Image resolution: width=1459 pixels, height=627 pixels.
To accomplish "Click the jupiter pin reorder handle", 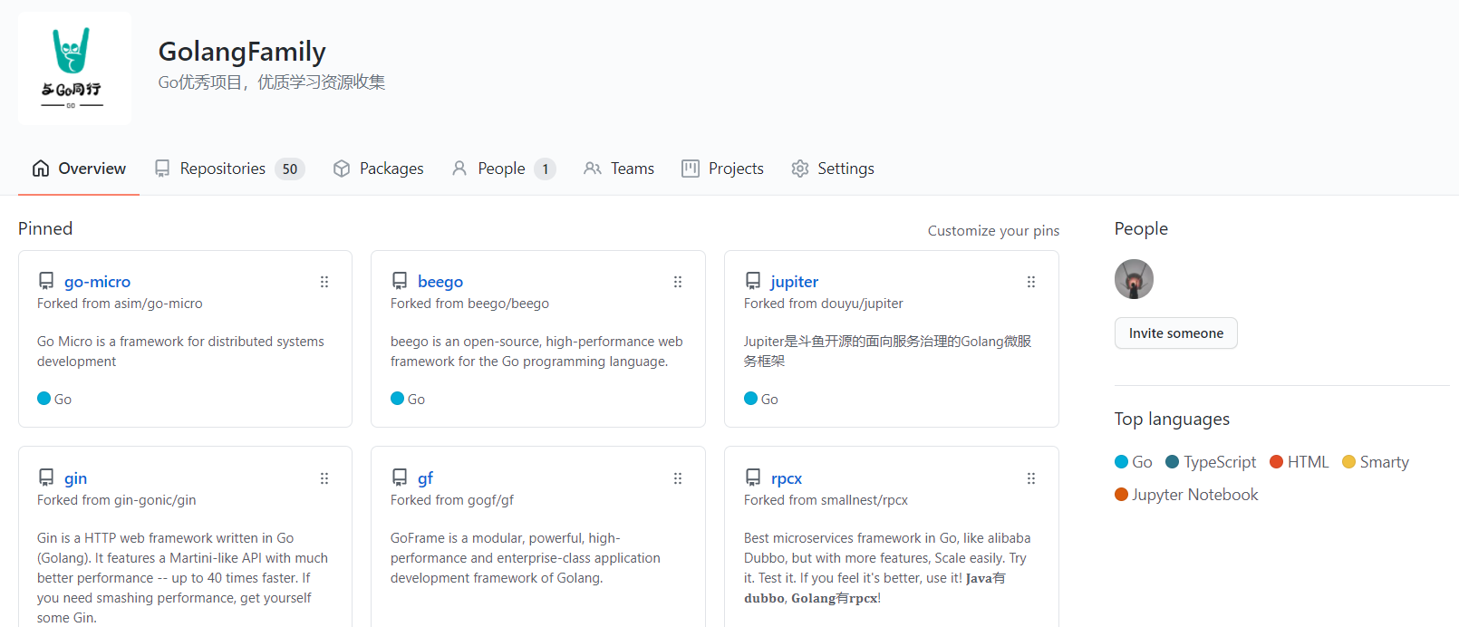I will point(1031,282).
